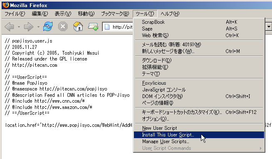Open オプション(O)... settings entry

(199, 119)
